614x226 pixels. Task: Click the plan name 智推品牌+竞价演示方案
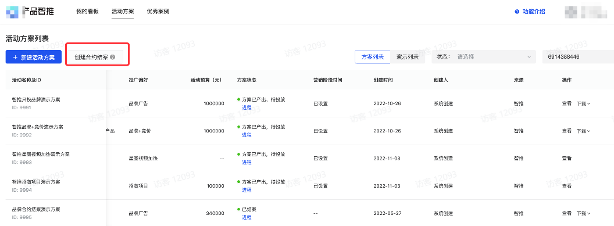point(38,127)
